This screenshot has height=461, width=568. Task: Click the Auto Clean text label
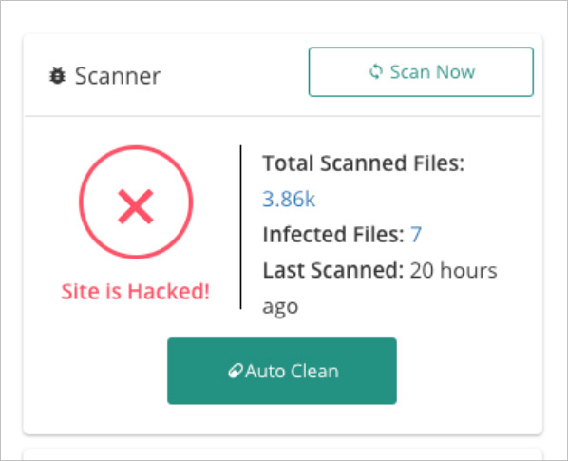coord(292,371)
